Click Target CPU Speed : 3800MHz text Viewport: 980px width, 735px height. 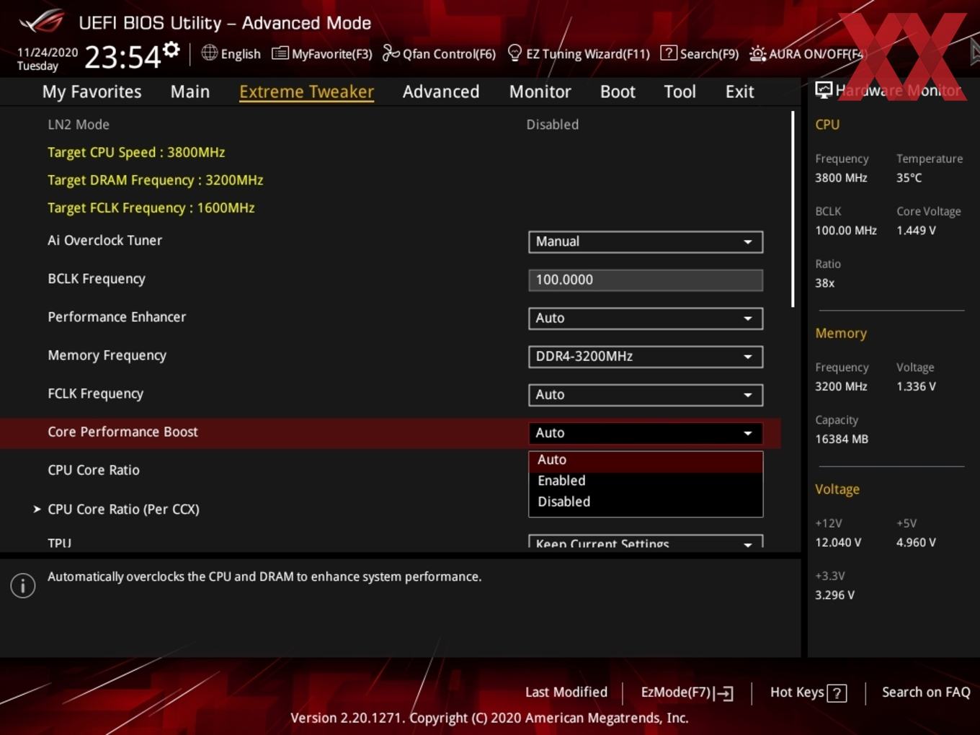click(x=136, y=153)
